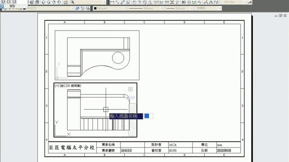Click the navigation bar in front viewport
This screenshot has width=289, height=162.
tap(132, 119)
